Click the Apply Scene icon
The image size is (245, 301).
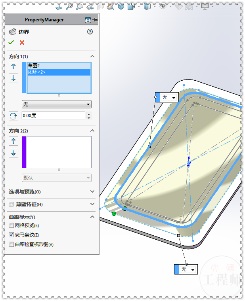pos(189,7)
